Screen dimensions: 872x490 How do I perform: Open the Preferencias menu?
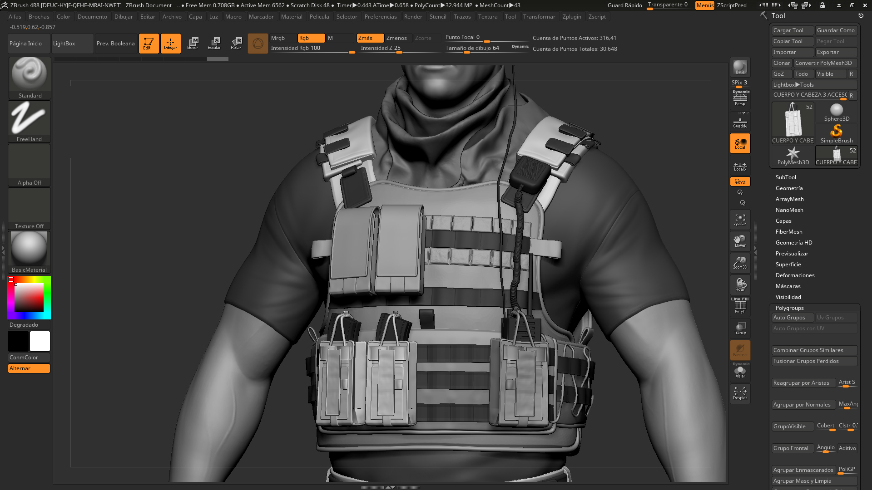point(381,17)
